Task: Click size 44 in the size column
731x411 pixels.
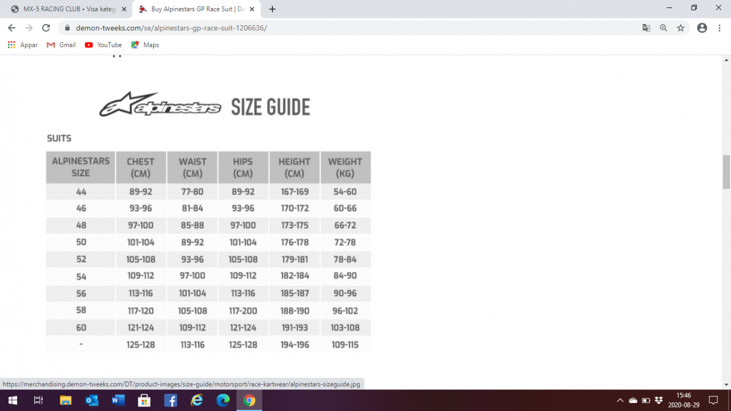Action: click(x=81, y=192)
